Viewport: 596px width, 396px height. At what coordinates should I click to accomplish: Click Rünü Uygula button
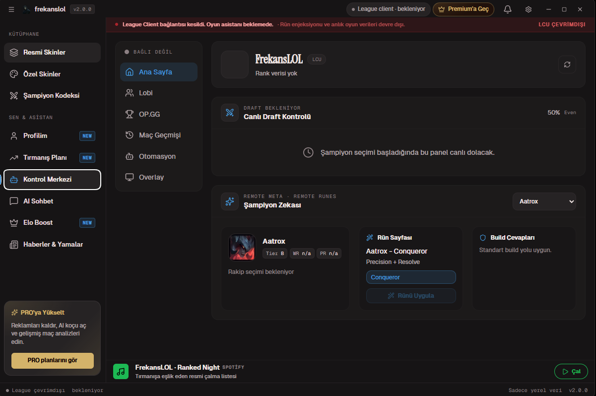(x=411, y=296)
